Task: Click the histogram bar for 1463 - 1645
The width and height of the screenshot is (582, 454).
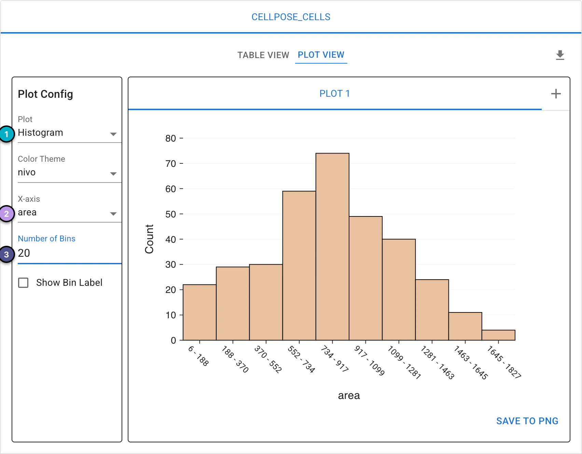Action: coord(465,326)
